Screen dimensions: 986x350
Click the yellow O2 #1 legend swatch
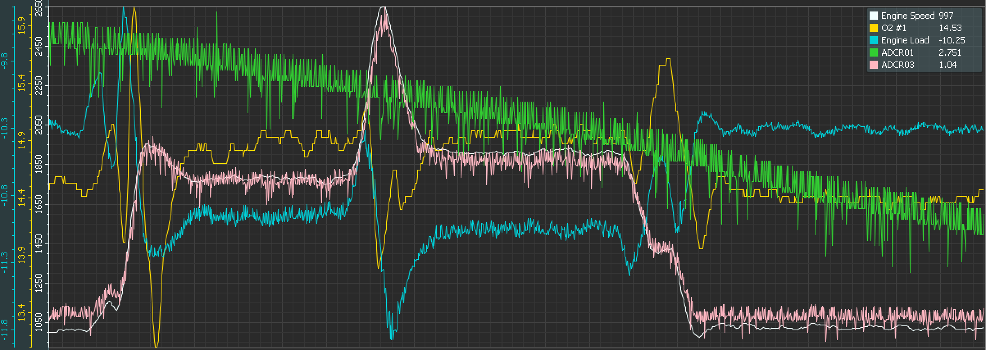tap(873, 28)
